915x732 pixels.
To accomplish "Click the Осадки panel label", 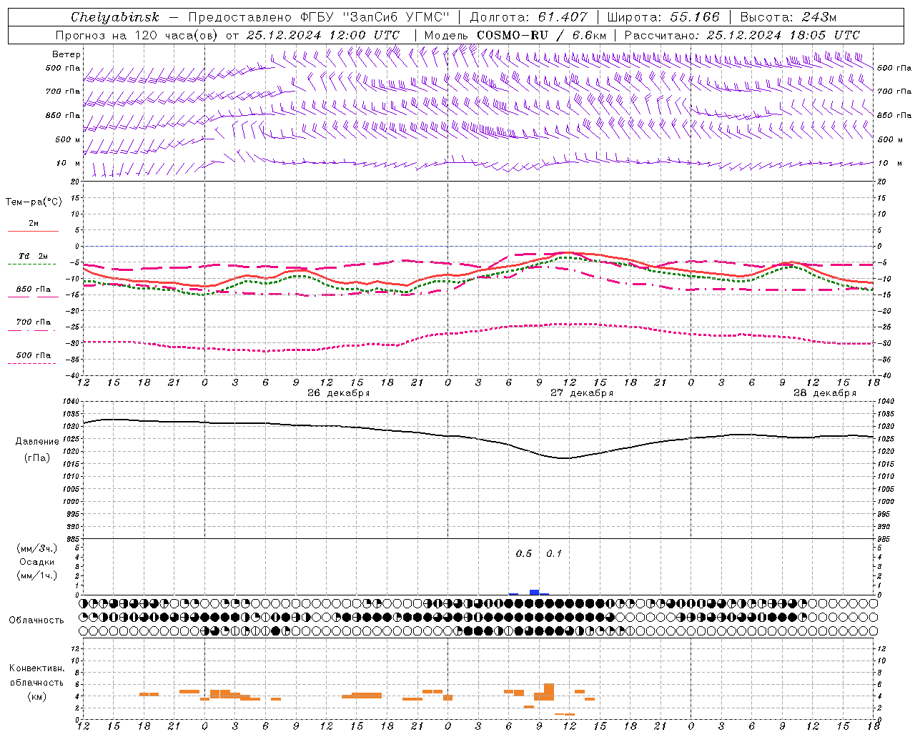I will click(x=37, y=562).
